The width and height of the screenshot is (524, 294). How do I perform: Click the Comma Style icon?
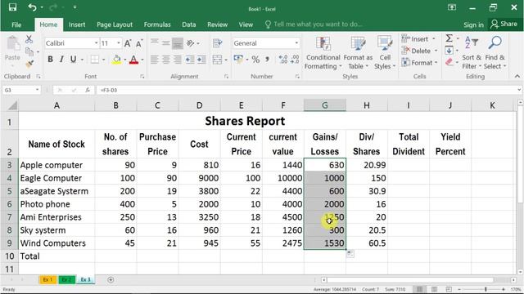point(268,60)
